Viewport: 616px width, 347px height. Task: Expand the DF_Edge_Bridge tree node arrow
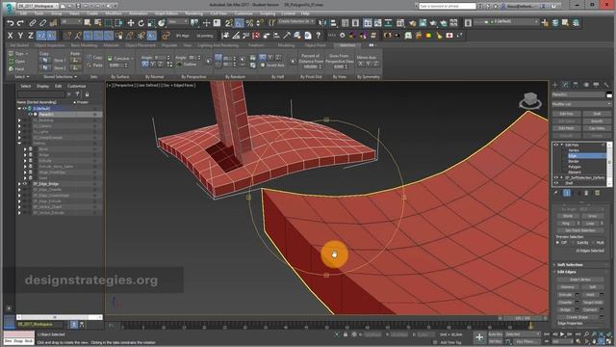19,184
